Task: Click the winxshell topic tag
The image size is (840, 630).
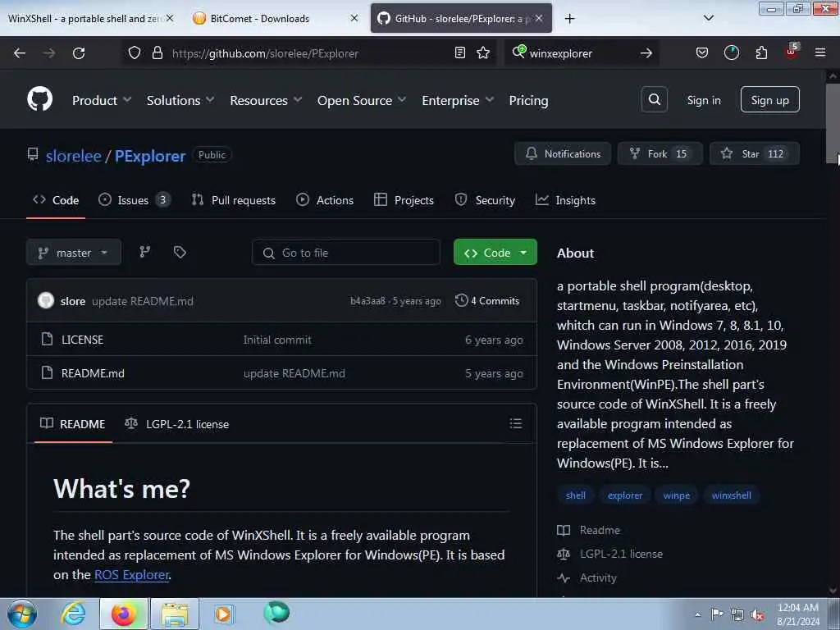Action: tap(731, 495)
